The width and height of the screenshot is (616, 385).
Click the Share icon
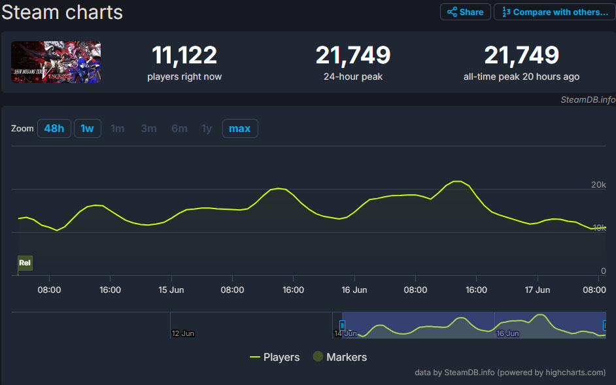coord(453,12)
